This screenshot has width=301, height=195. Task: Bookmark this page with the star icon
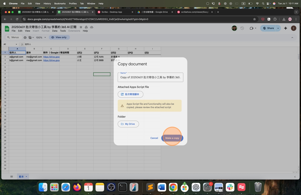[x=254, y=19]
